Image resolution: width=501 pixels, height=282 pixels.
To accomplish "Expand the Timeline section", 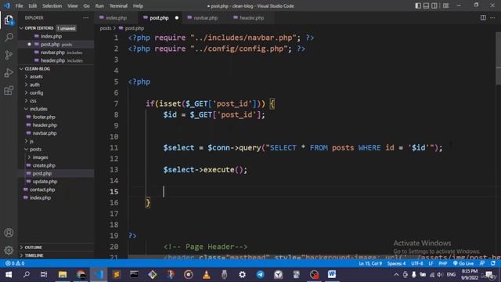I will point(34,255).
